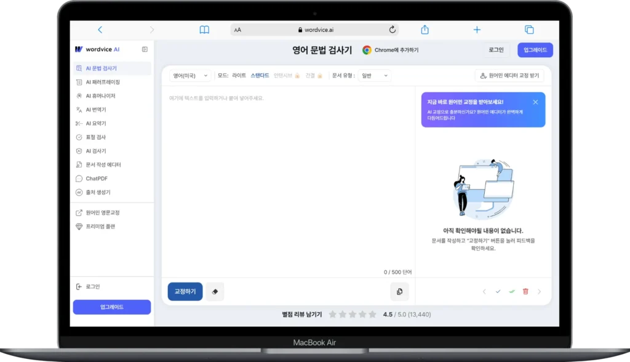Open AI 번역기 in sidebar

(112, 110)
